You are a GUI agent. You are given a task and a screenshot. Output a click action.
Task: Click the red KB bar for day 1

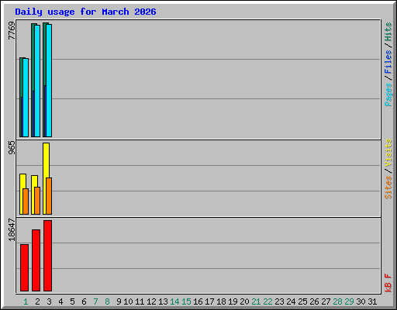[x=24, y=267]
